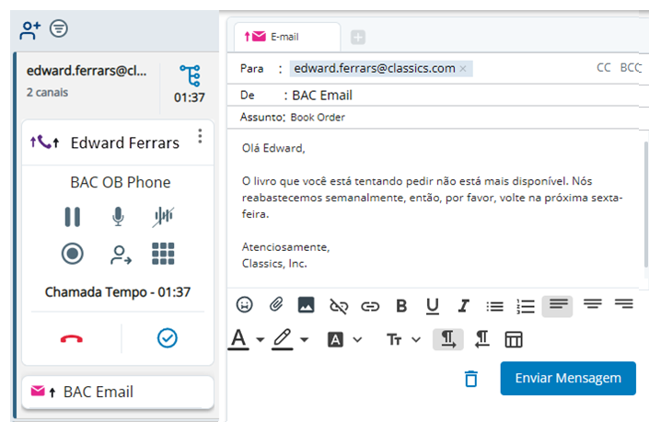Open the interaction flow tree icon
This screenshot has height=432, width=649.
point(190,75)
